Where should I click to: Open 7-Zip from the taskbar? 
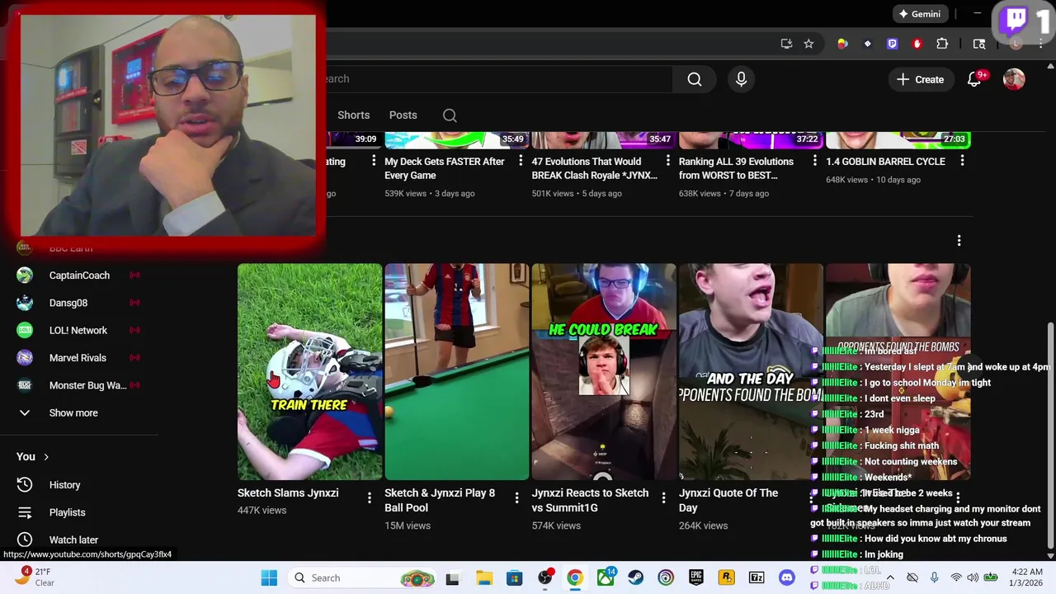(757, 578)
